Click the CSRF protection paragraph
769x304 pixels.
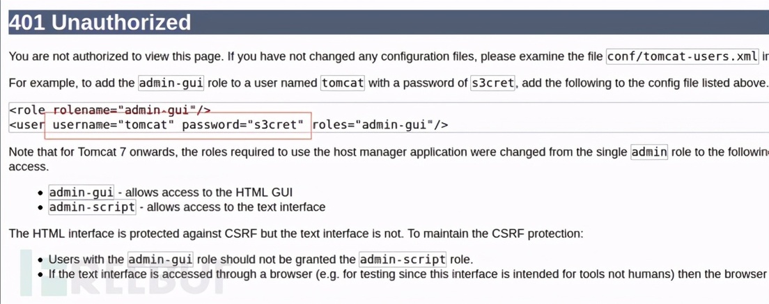tap(296, 234)
